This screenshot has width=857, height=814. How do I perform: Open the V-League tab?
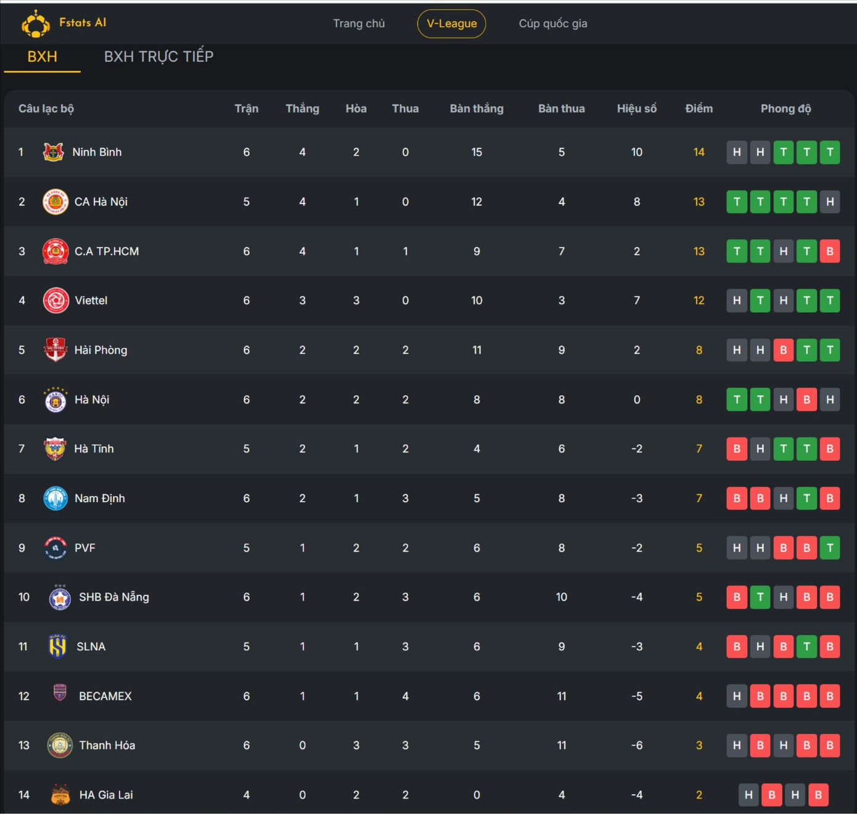click(x=451, y=23)
